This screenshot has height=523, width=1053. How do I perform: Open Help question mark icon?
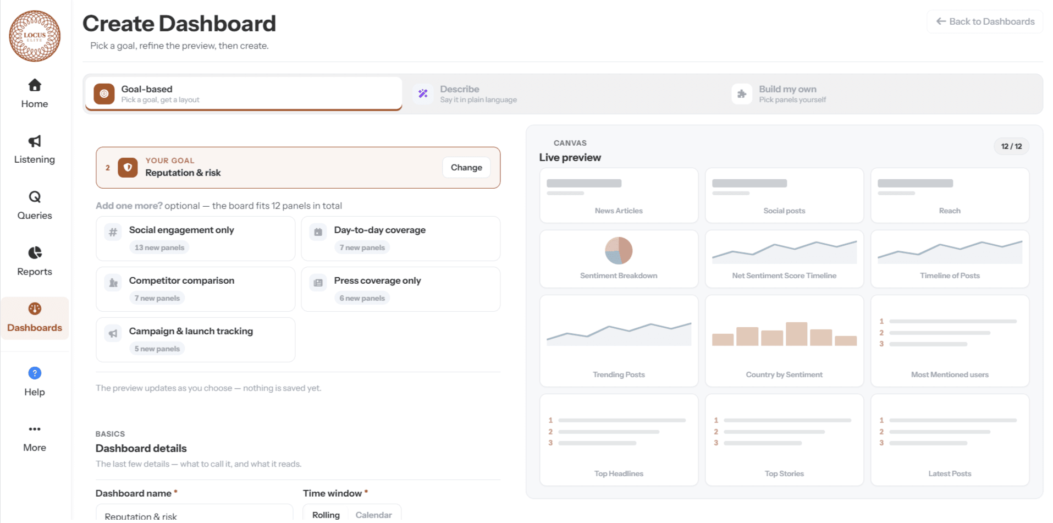[35, 373]
